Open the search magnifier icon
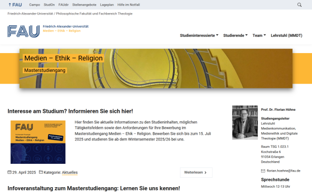Screen dimensions: 312x195 tap(300, 5)
